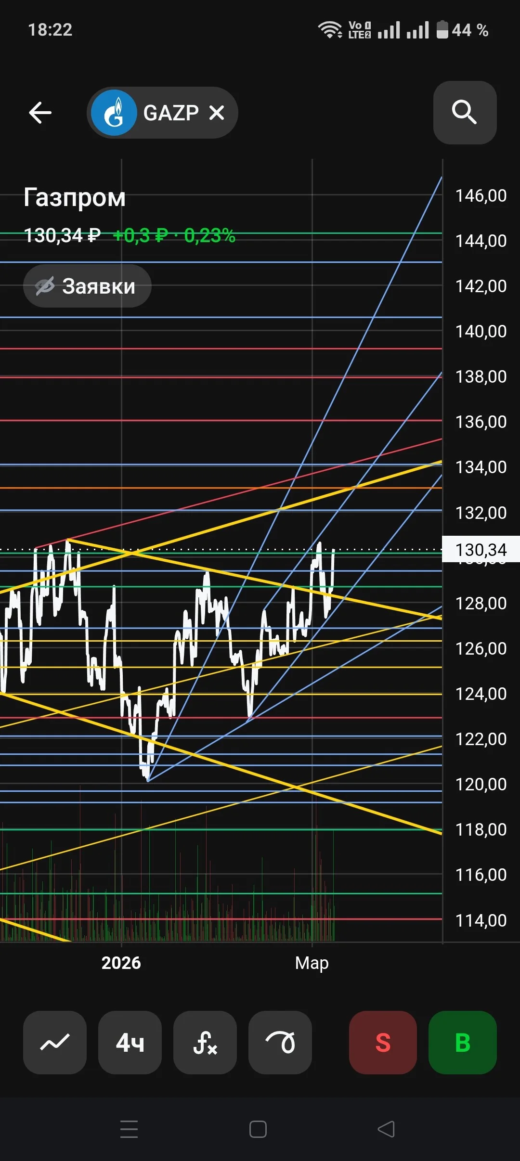Tap the Android back triangle button

[386, 1129]
